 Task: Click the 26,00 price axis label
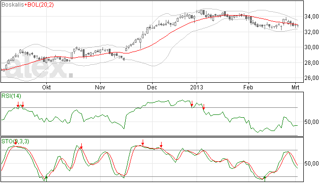[311, 78]
